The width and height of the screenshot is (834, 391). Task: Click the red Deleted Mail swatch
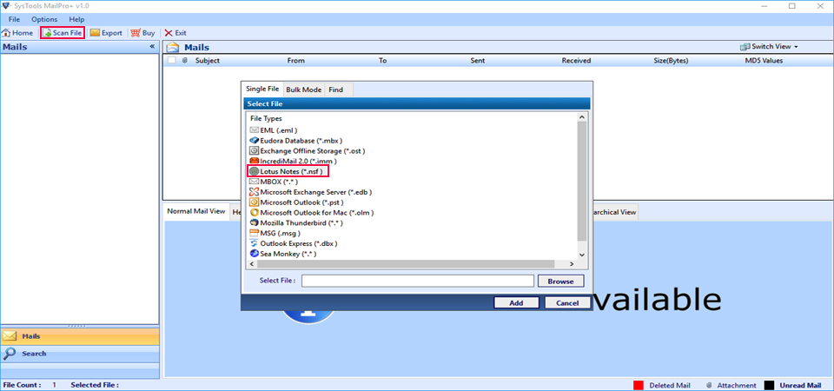639,385
